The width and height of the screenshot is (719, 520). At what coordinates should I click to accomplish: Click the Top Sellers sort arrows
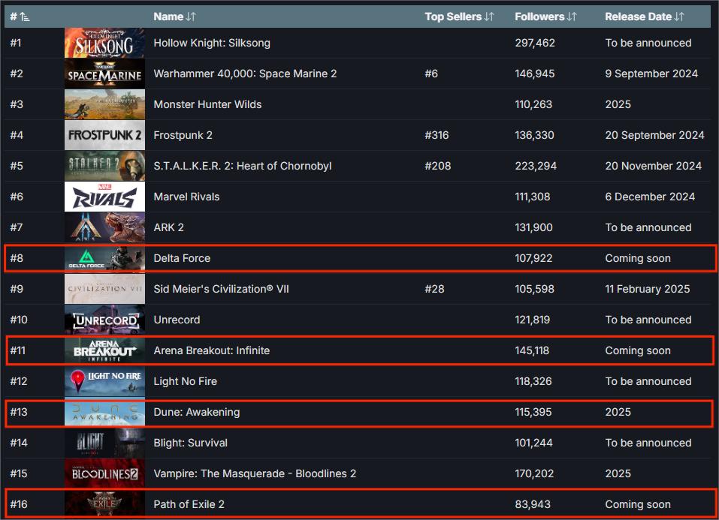tap(489, 17)
